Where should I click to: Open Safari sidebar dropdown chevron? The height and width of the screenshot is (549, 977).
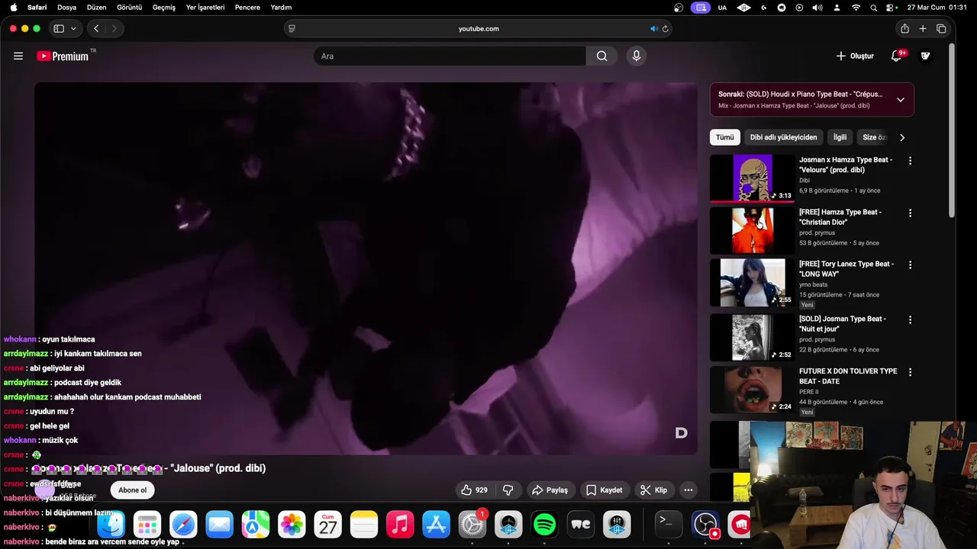pos(73,28)
